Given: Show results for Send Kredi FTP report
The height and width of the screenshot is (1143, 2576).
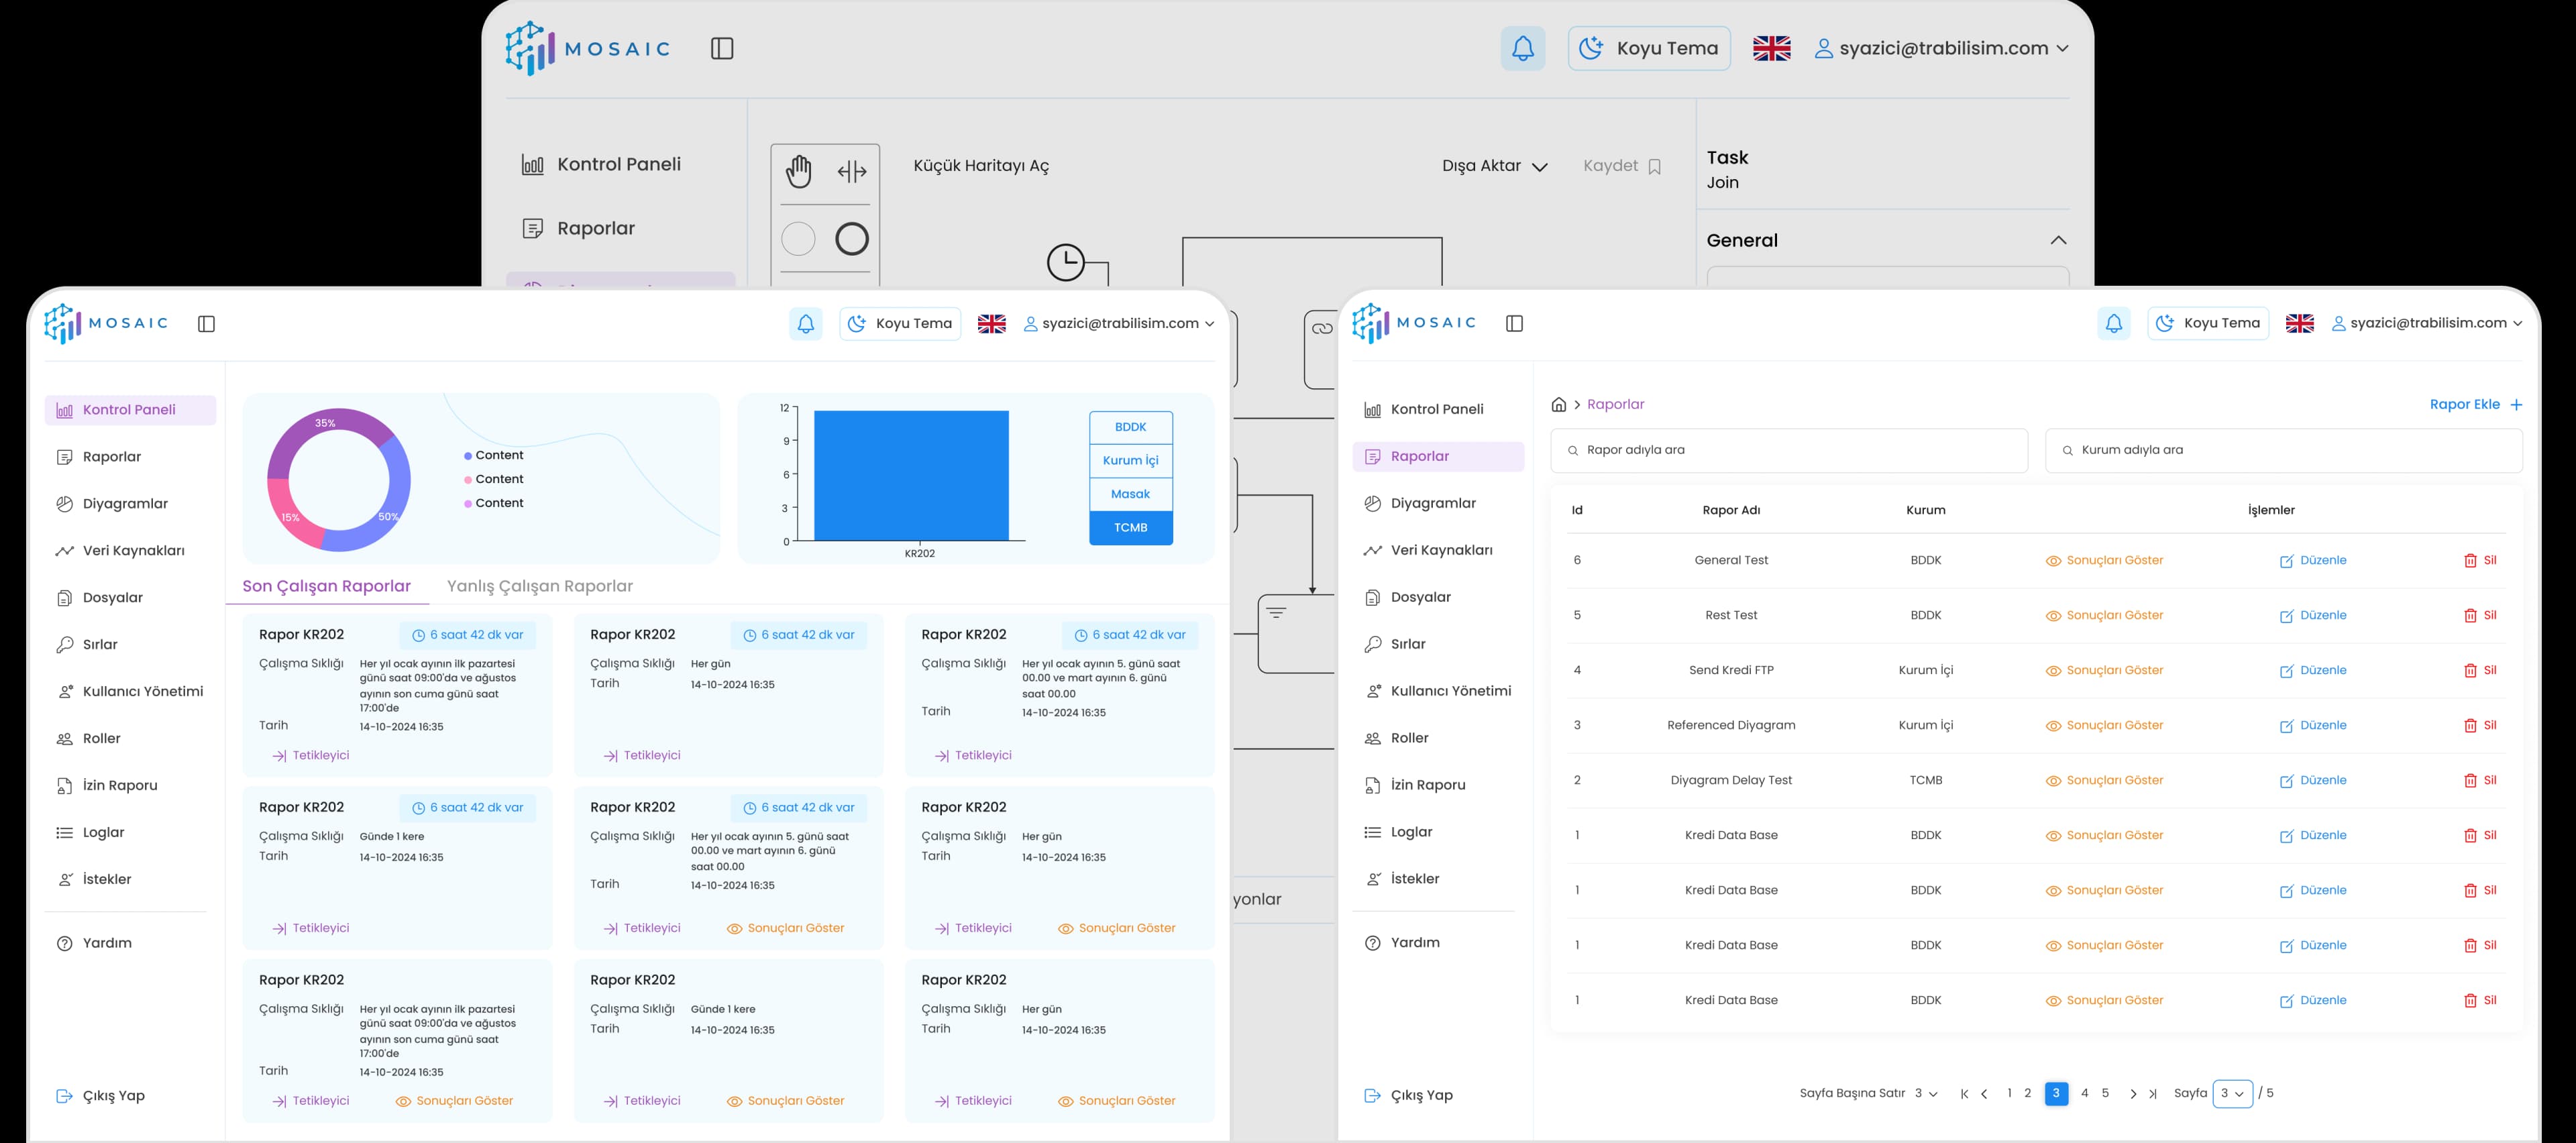Looking at the screenshot, I should coord(2104,670).
